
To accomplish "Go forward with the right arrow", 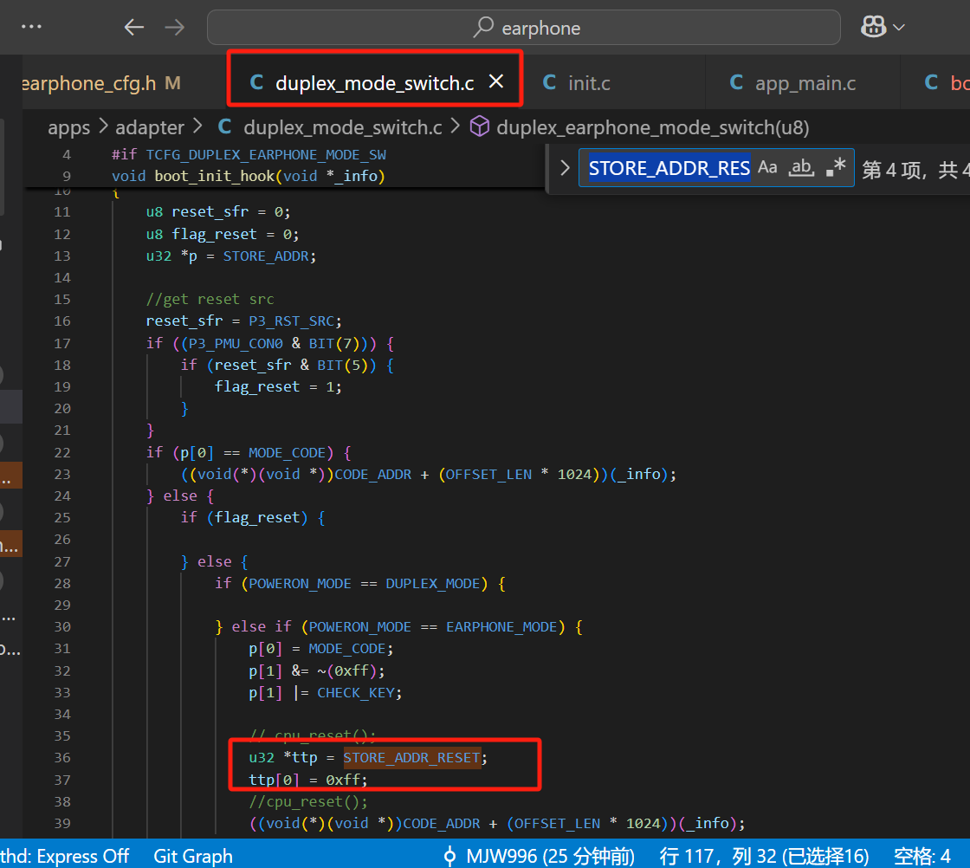I will 174,27.
